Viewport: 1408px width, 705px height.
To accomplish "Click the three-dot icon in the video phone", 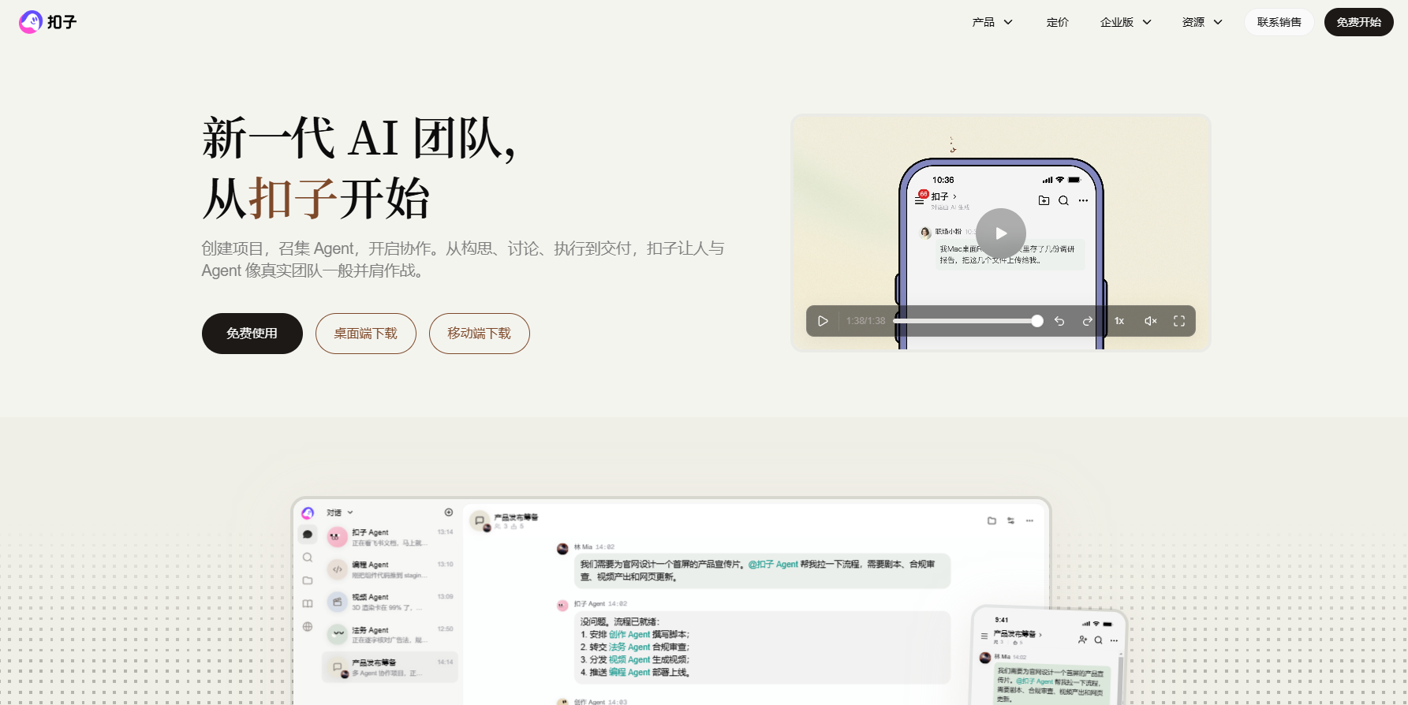I will click(x=1083, y=200).
